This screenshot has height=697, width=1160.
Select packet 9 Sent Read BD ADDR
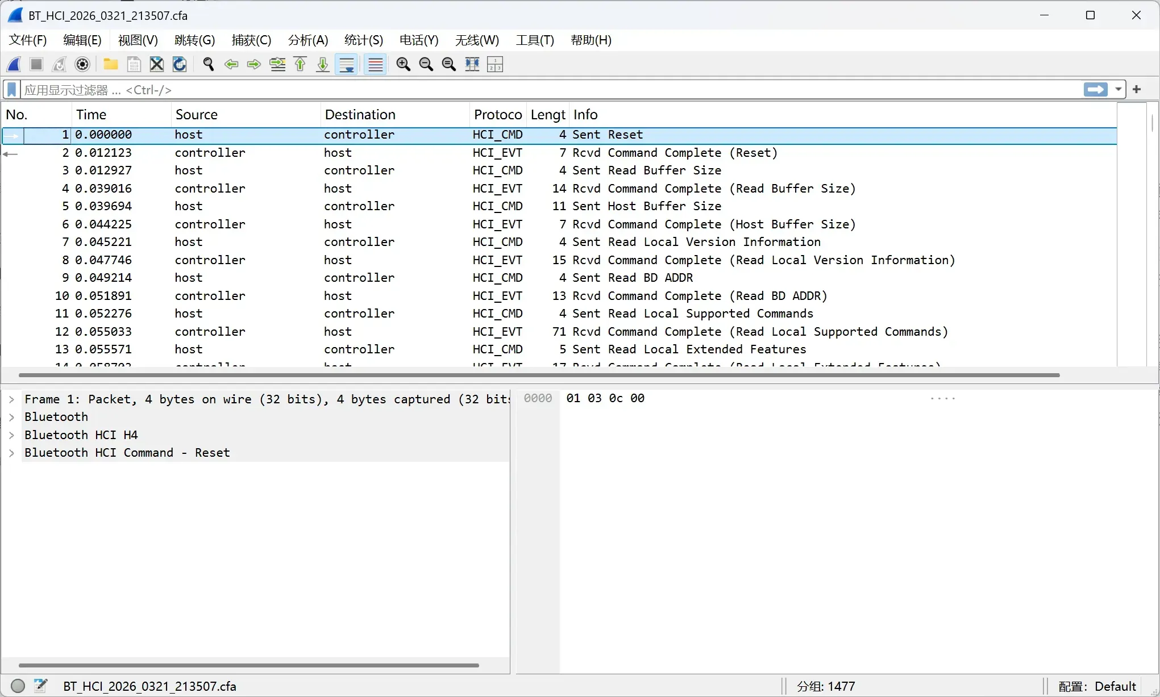coord(559,278)
